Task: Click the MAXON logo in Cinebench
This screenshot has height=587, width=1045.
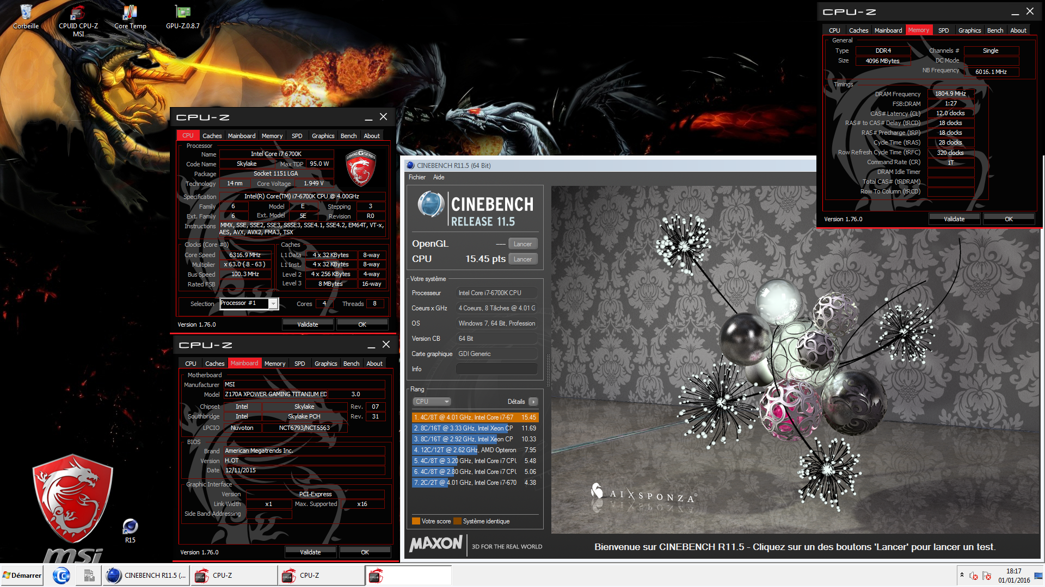Action: [436, 544]
